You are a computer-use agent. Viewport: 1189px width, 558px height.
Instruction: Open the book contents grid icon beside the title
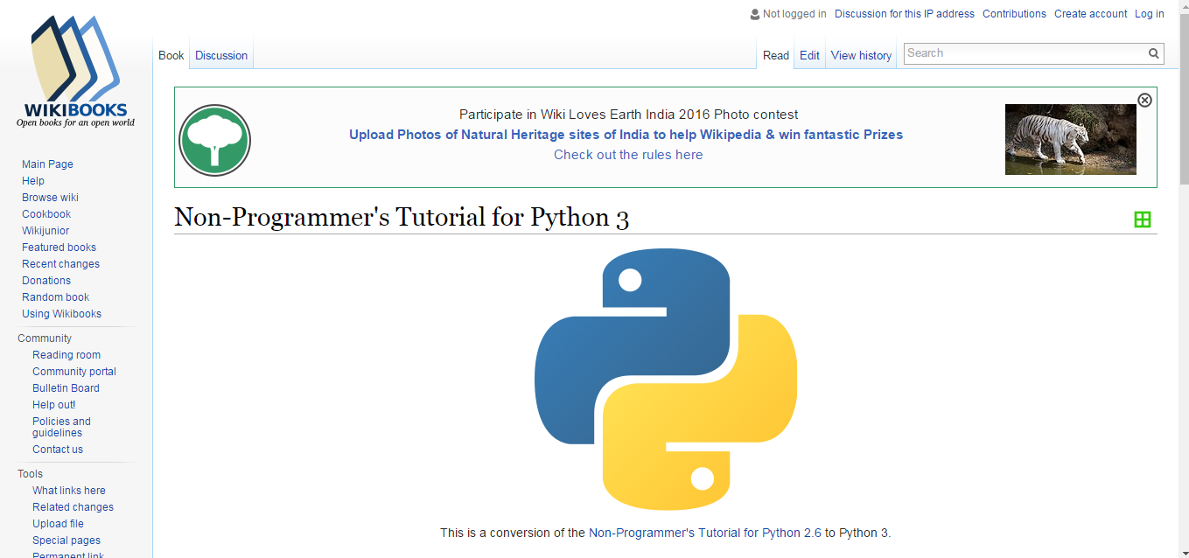(x=1143, y=220)
